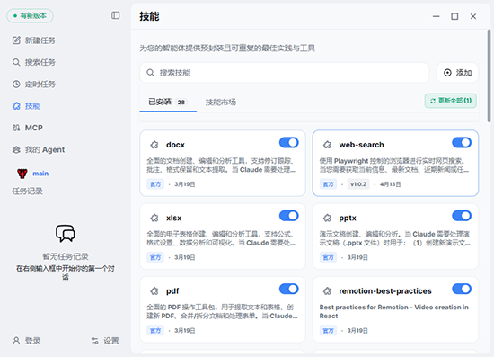The height and width of the screenshot is (357, 494).
Task: Click the 4月13日 date on web-search card
Action: (x=391, y=184)
